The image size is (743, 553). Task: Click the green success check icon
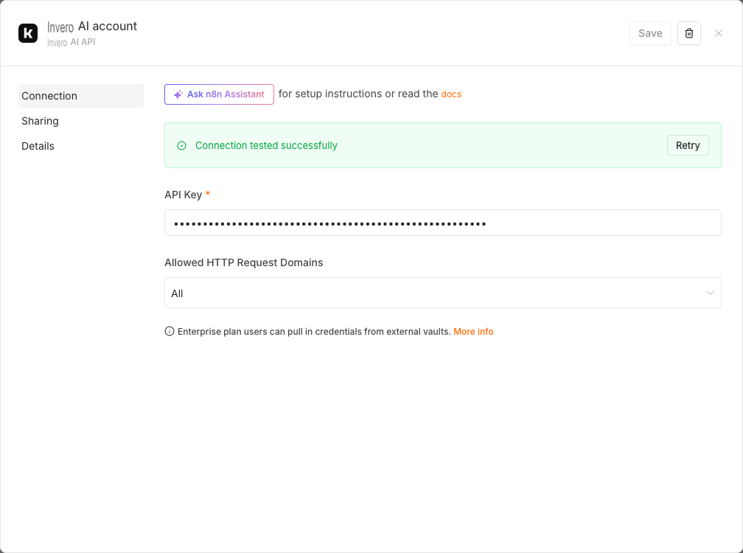[181, 145]
